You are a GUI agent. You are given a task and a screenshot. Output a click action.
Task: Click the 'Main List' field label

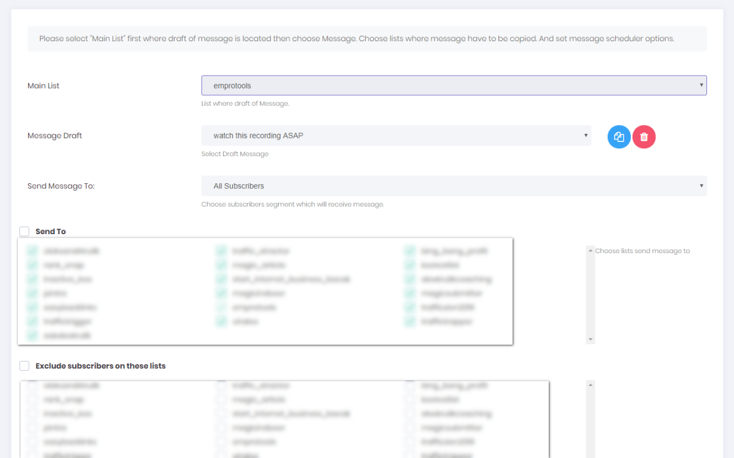pyautogui.click(x=44, y=86)
